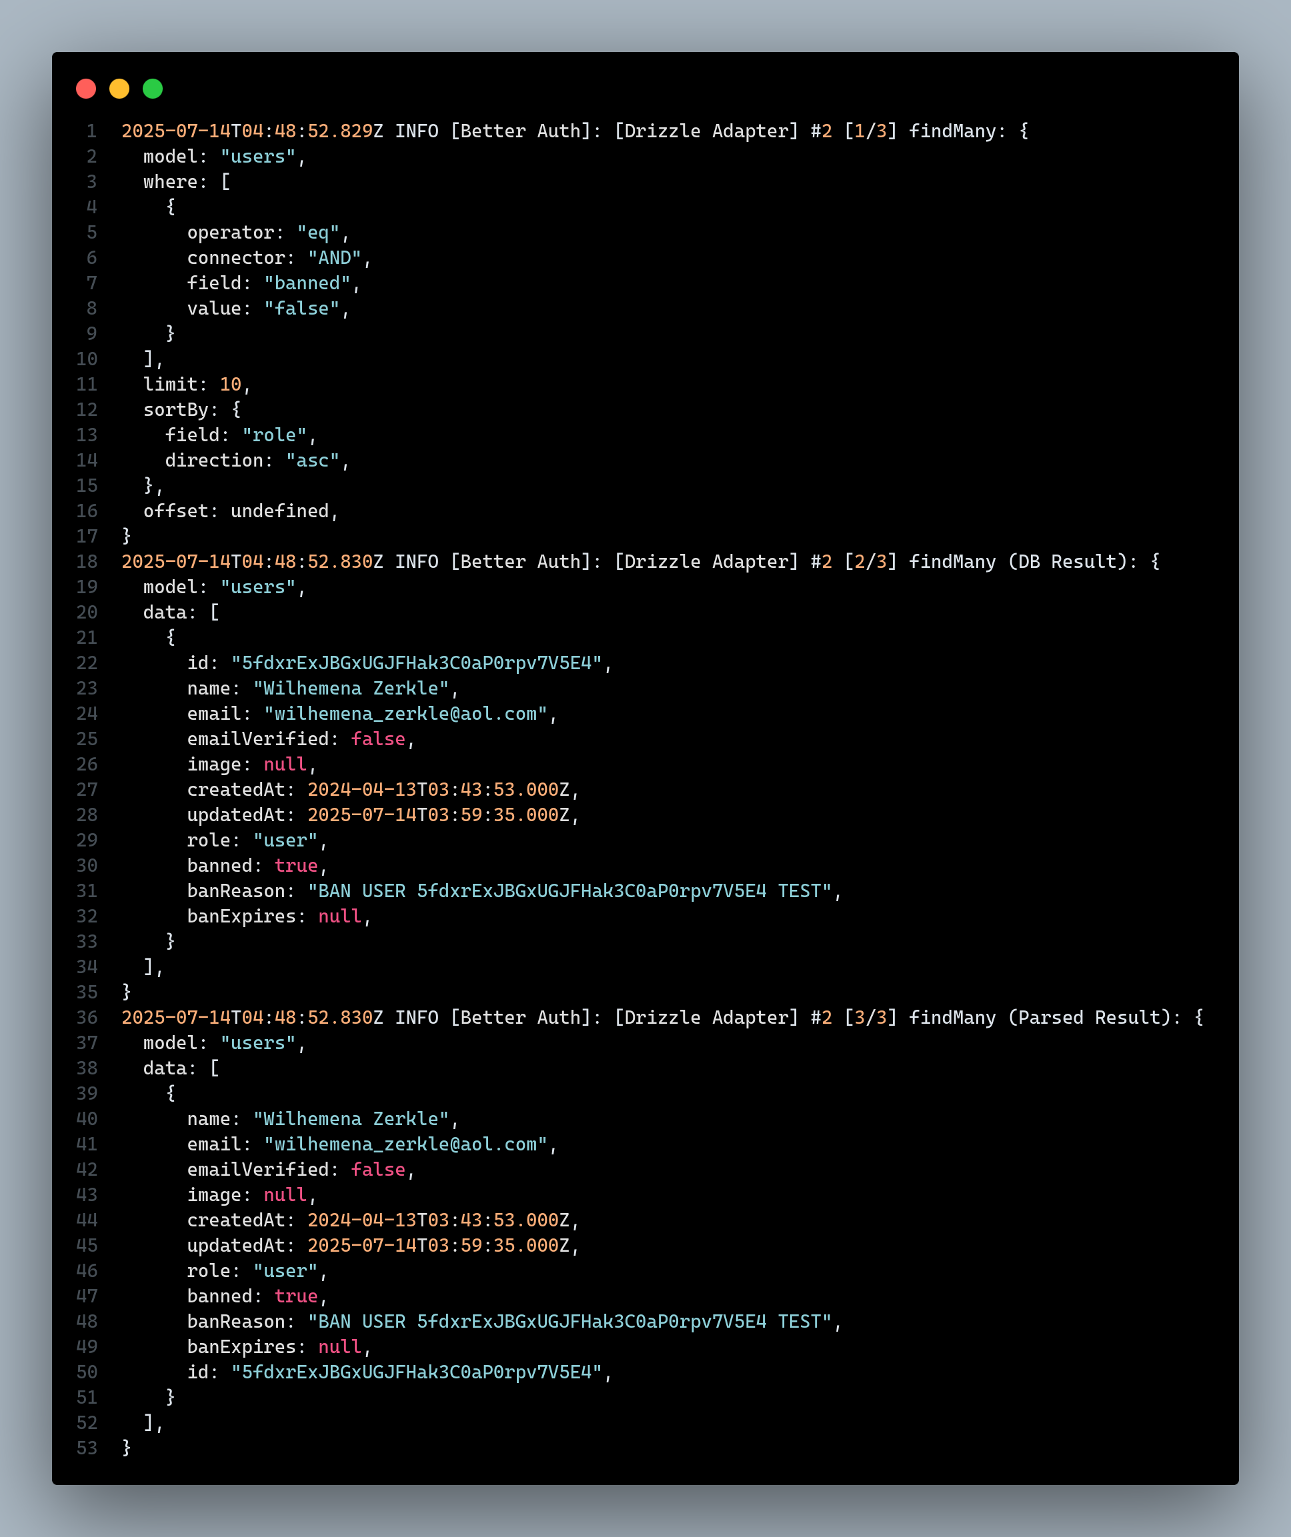Click the id string on line 22
1291x1537 pixels.
pos(416,663)
